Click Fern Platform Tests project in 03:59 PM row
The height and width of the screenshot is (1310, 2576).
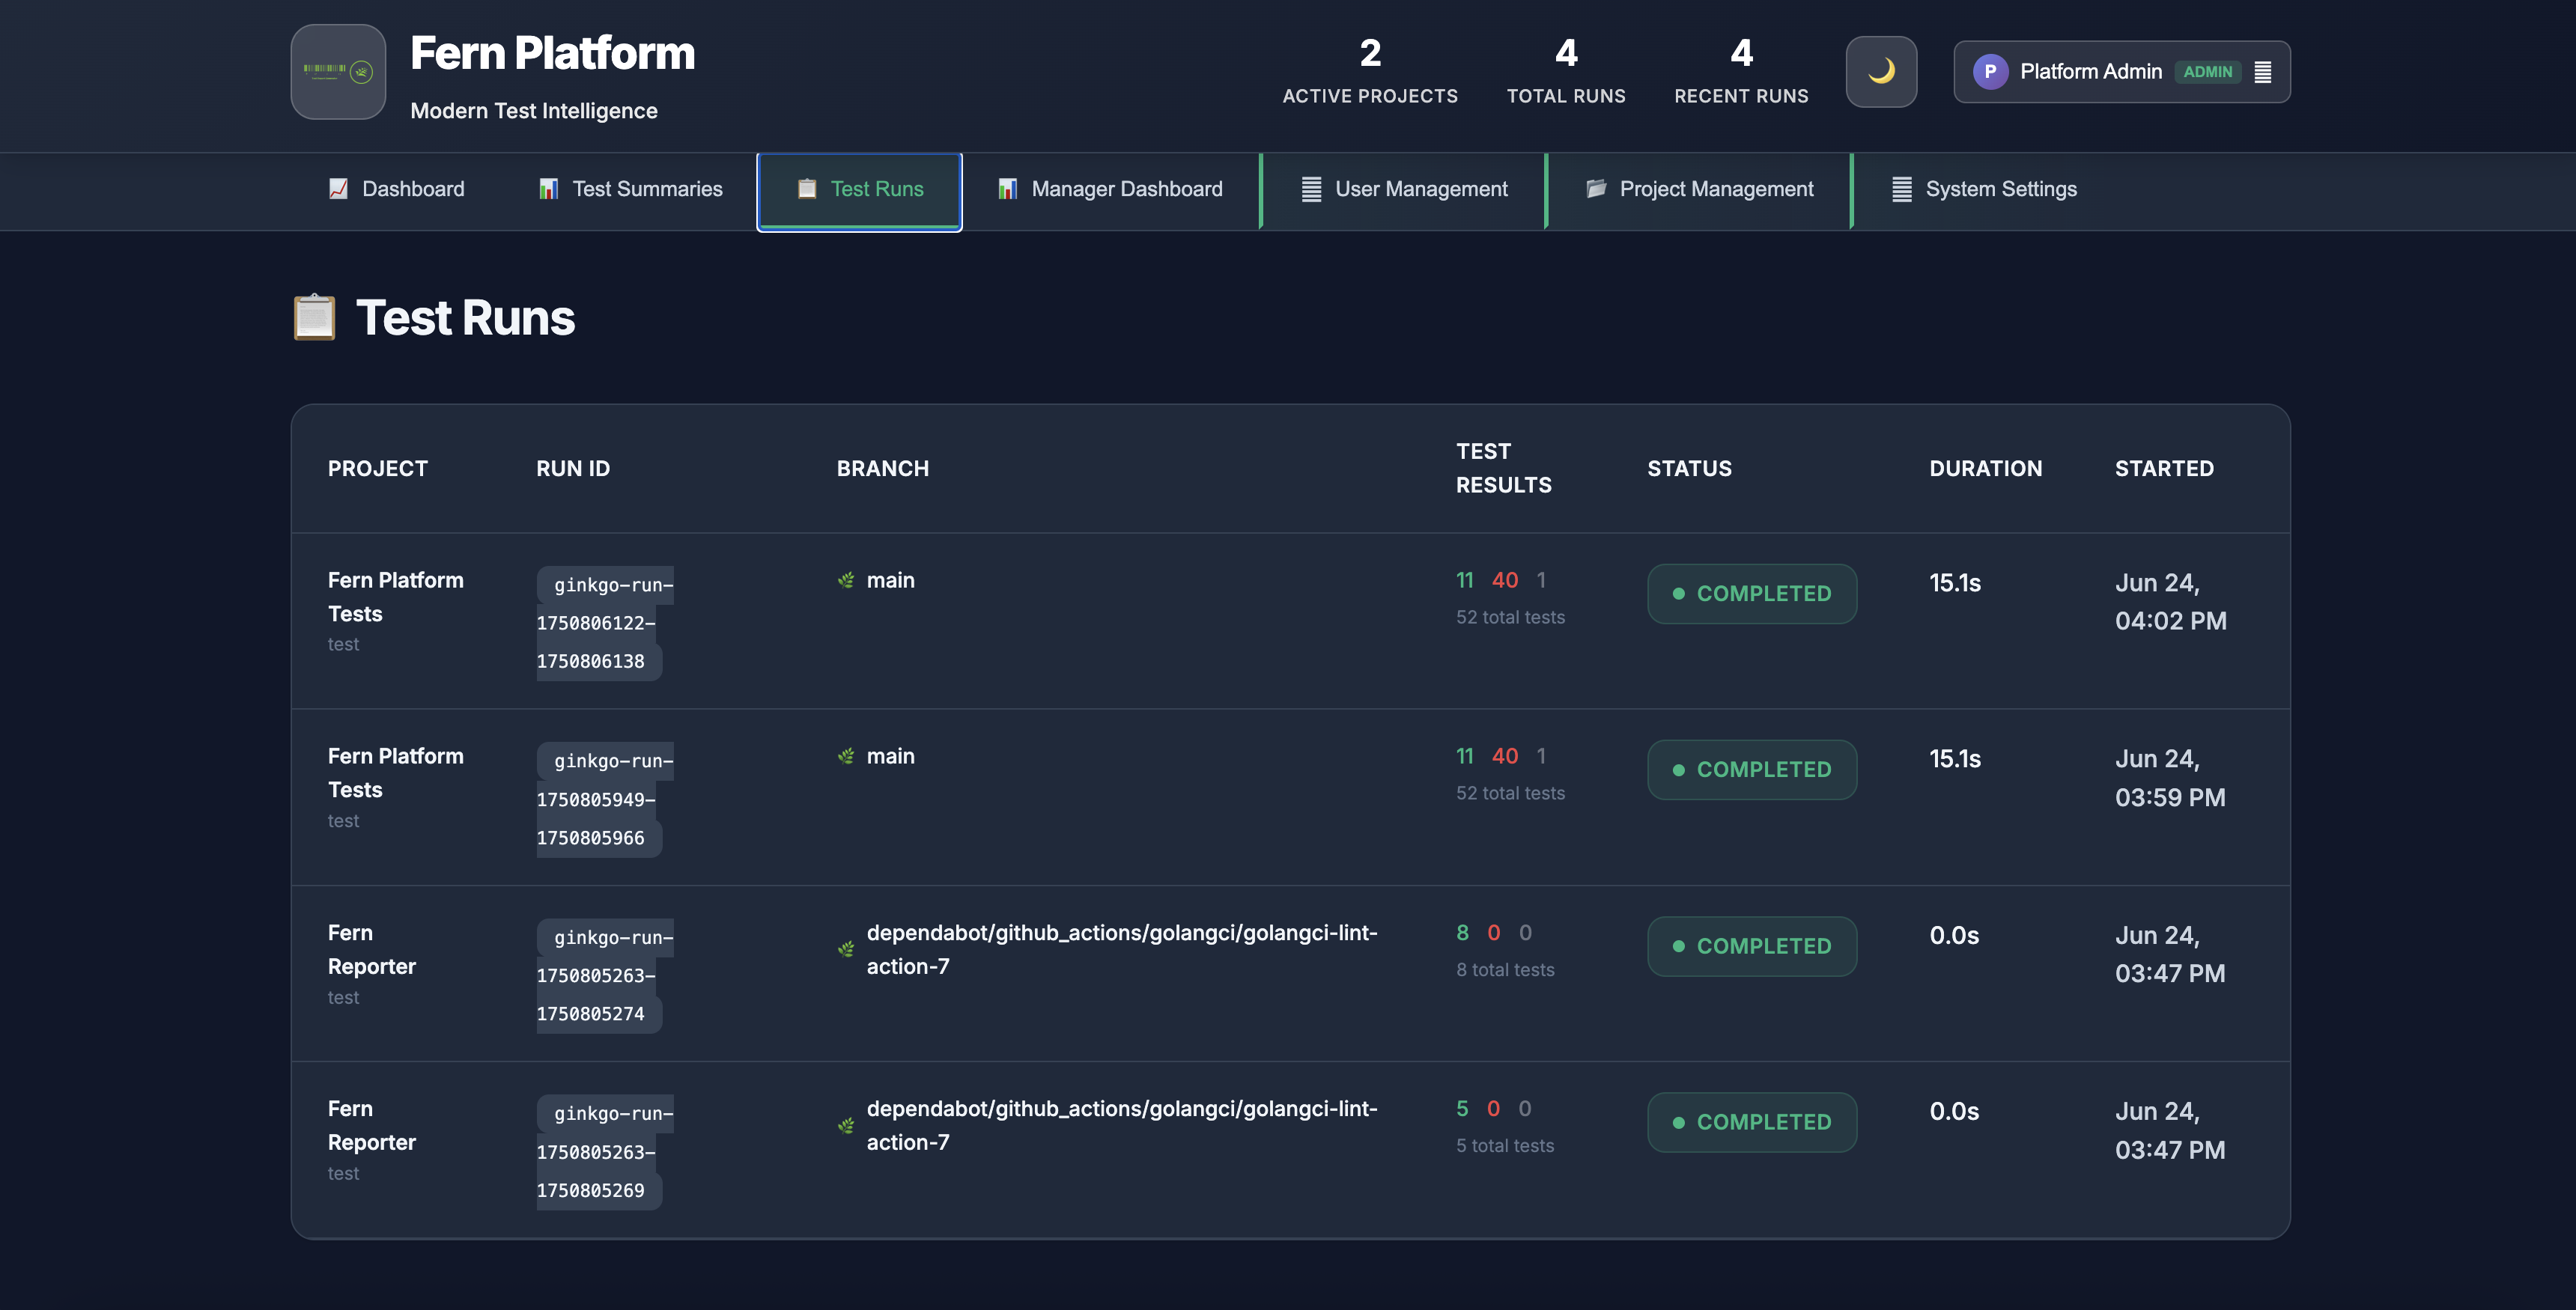point(396,773)
